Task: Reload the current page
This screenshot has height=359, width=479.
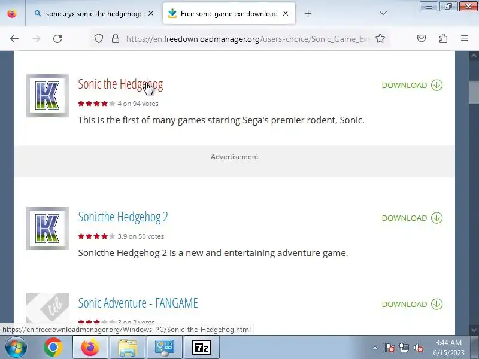Action: point(57,39)
